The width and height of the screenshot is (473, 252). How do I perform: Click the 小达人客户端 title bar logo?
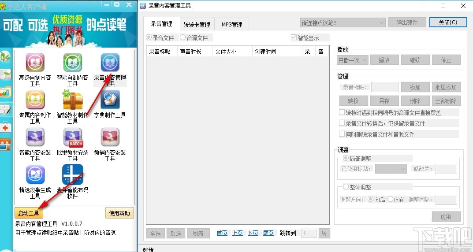click(3, 6)
